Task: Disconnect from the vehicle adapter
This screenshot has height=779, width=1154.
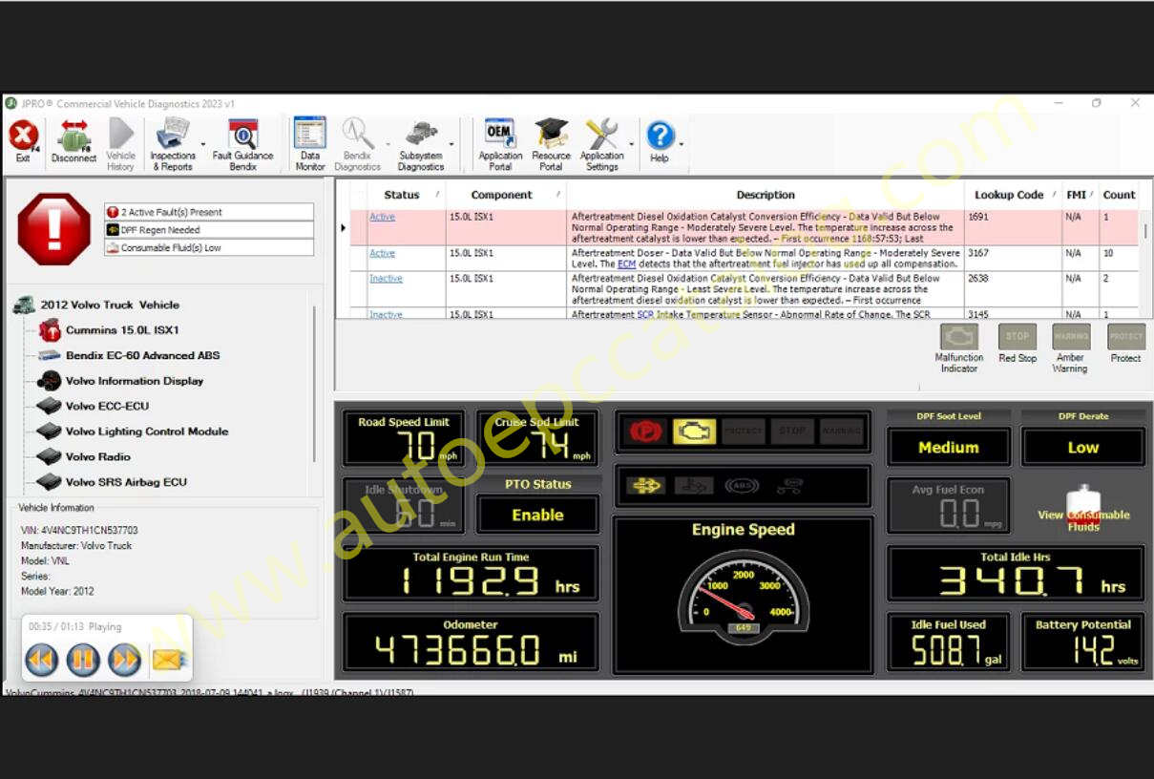Action: (73, 141)
